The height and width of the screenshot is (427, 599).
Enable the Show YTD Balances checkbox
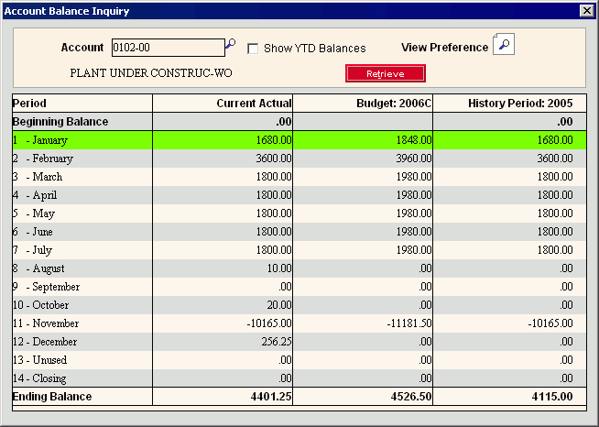coord(253,48)
